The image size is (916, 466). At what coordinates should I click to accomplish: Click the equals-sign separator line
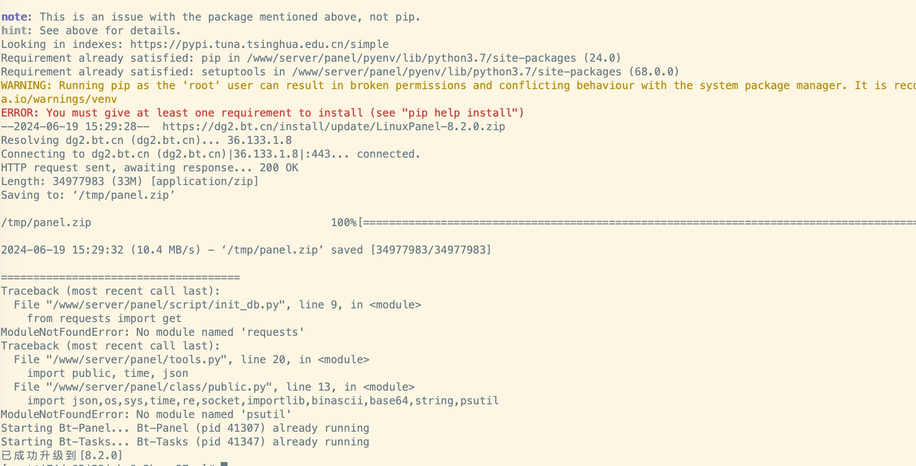[120, 278]
